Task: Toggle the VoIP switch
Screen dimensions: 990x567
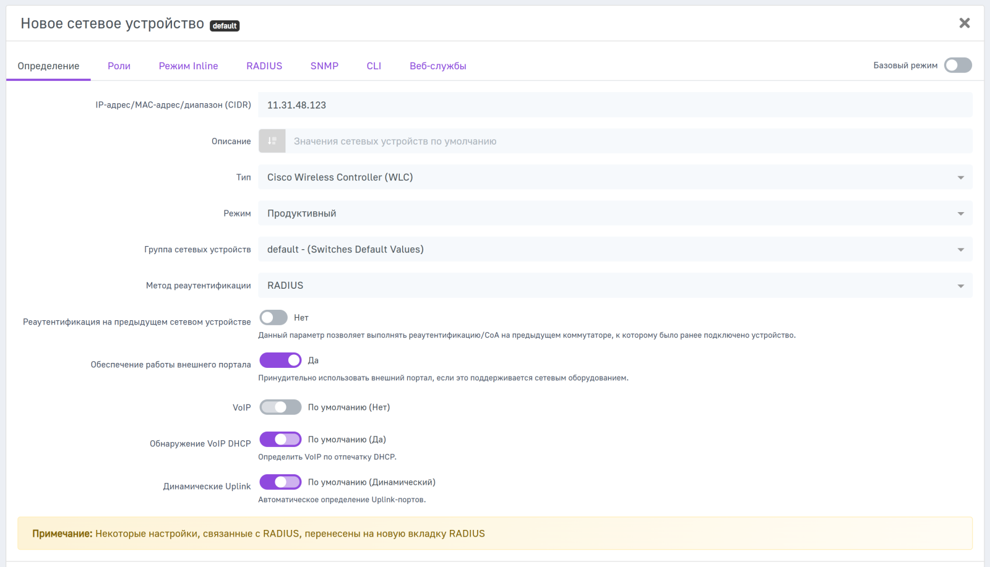Action: [280, 407]
